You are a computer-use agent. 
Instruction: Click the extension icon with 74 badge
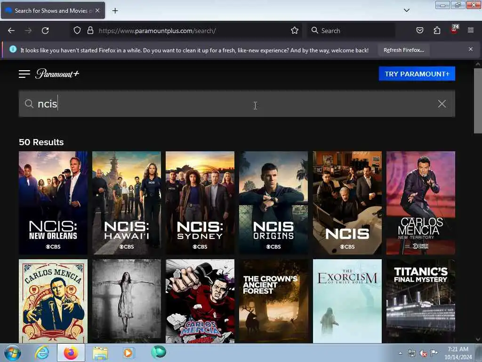[x=454, y=30]
